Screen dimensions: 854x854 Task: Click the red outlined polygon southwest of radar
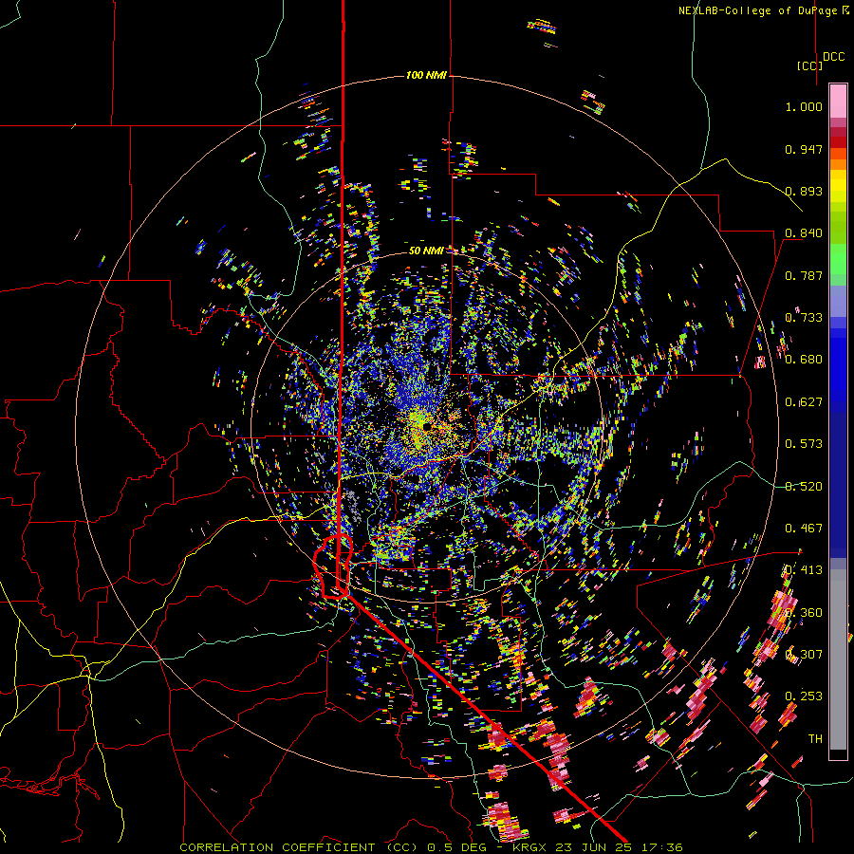333,566
